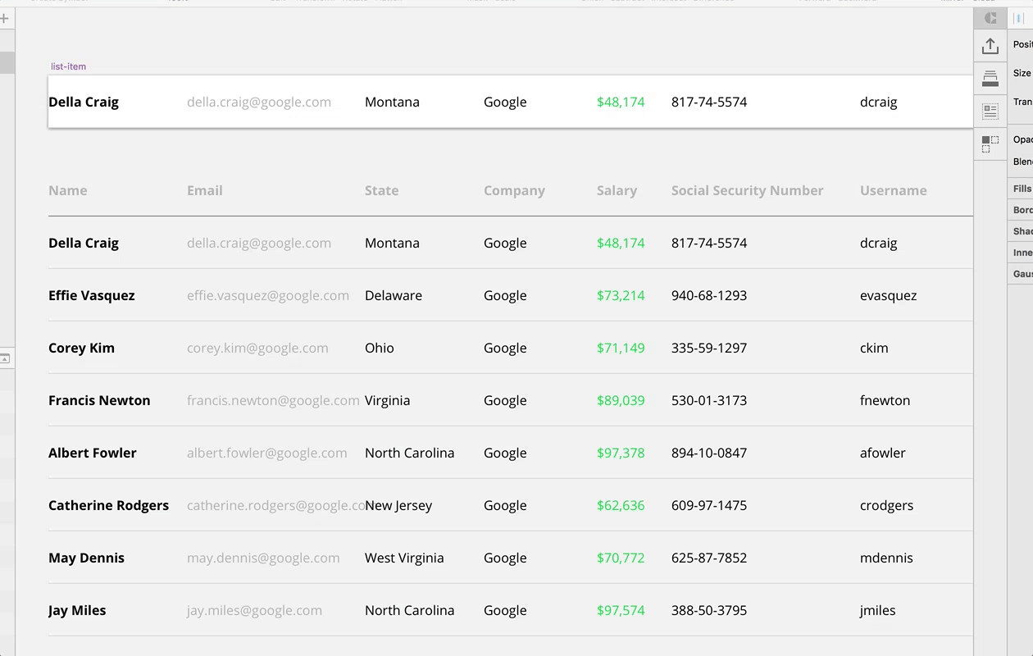Screen dimensions: 1033x656
Task: Select the West Virginia state cell
Action: click(404, 558)
